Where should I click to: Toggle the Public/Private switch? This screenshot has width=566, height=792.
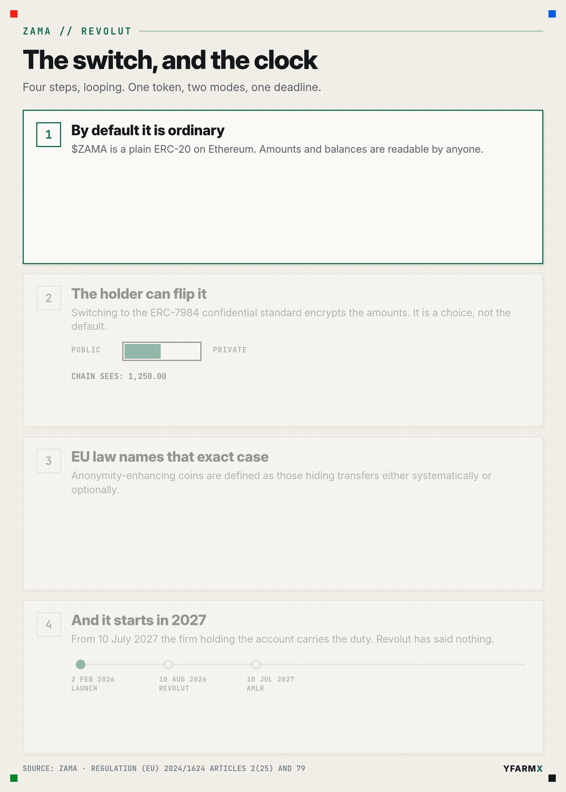[x=162, y=351]
